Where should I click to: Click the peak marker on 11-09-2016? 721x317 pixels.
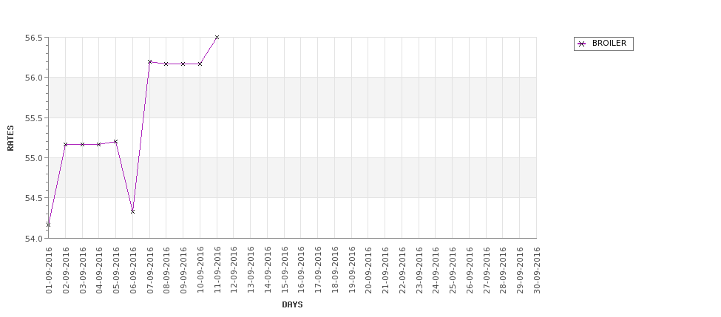coord(217,37)
